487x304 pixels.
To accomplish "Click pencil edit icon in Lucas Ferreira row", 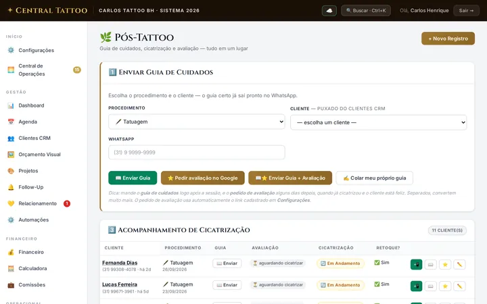I will point(459,286).
